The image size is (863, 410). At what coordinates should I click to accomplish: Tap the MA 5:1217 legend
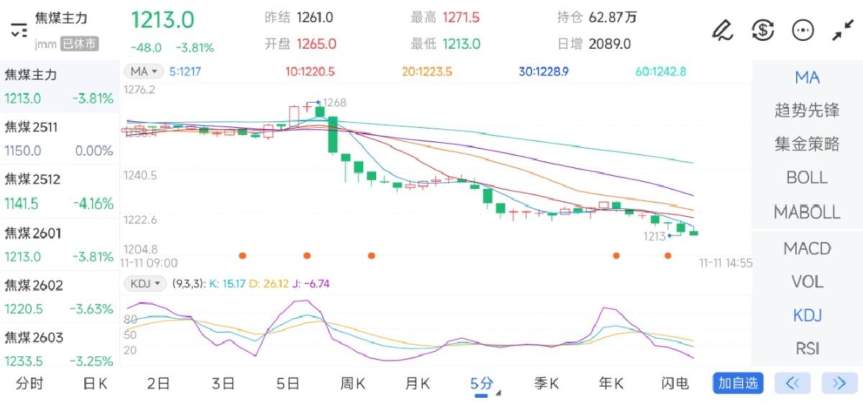click(x=185, y=71)
